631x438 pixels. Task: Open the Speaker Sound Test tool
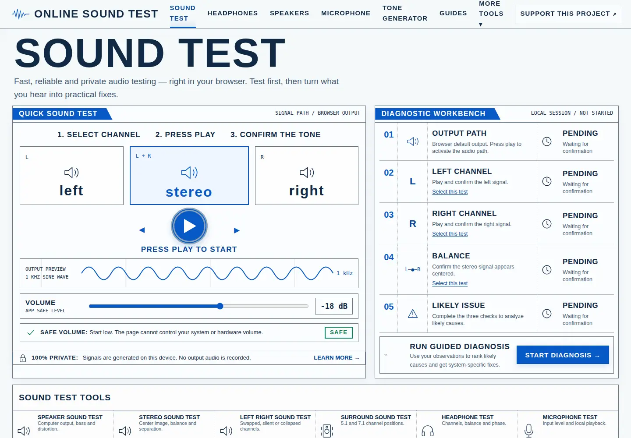pos(63,424)
